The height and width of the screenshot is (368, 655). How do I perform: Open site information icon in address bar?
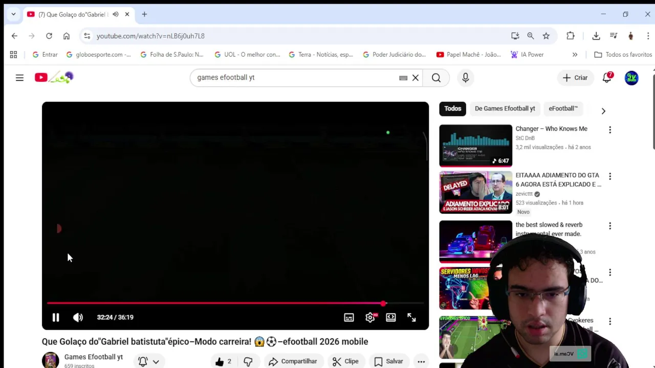(87, 36)
